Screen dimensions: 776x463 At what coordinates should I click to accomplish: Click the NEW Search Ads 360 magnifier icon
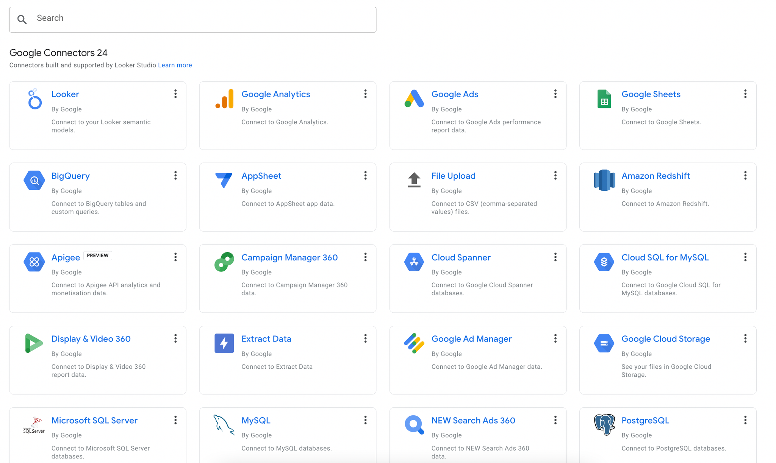pos(414,425)
